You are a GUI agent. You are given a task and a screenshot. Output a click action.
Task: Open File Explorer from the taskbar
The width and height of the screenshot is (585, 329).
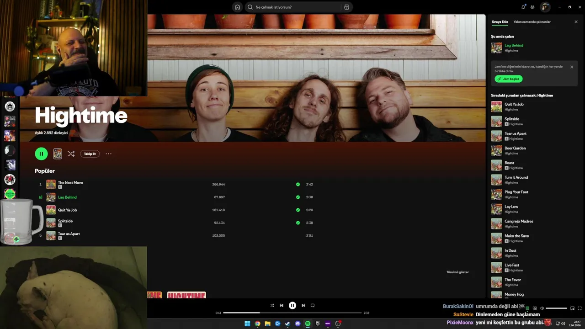(267, 324)
